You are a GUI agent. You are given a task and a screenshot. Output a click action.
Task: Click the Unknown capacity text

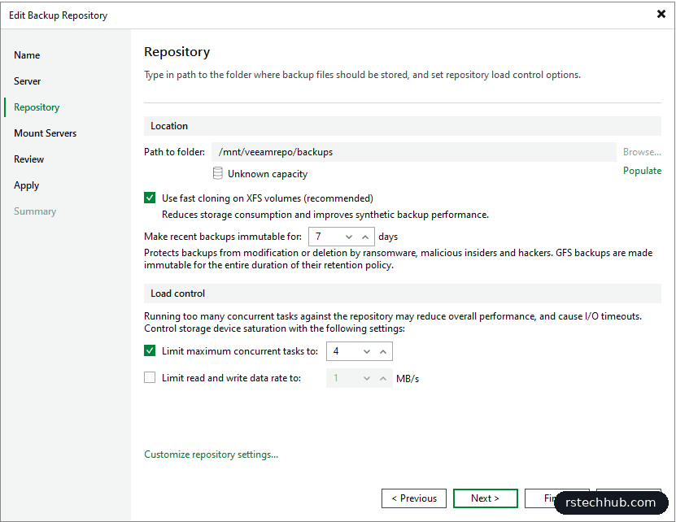coord(268,174)
